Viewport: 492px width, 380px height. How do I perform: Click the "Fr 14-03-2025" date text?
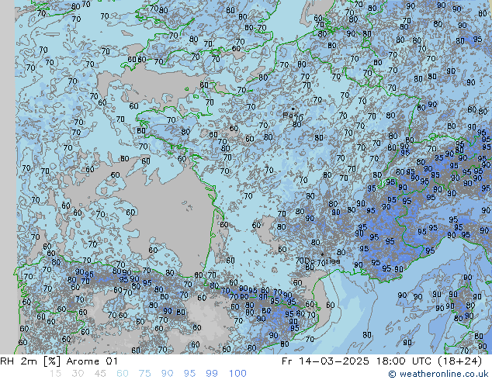[x=325, y=361]
